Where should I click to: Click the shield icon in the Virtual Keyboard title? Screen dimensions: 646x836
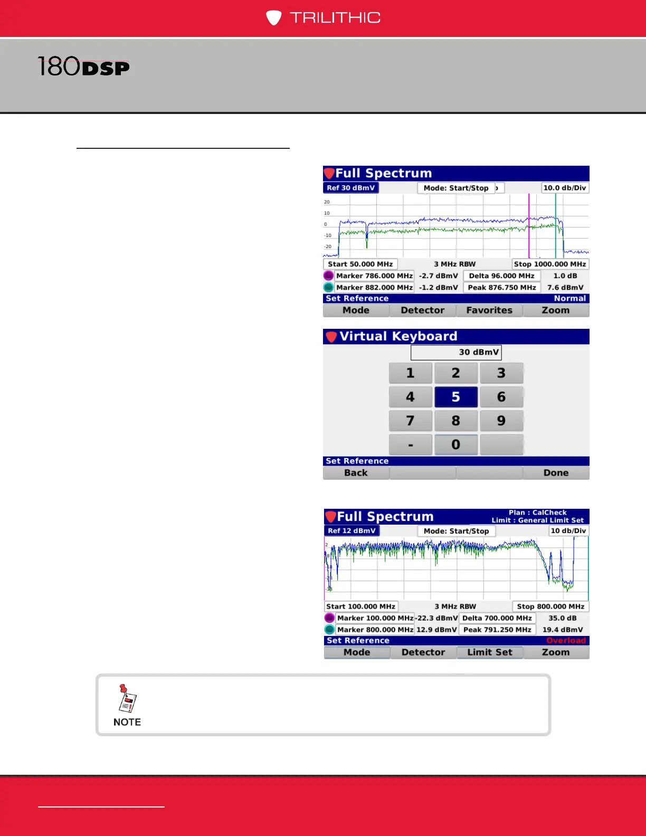click(331, 337)
